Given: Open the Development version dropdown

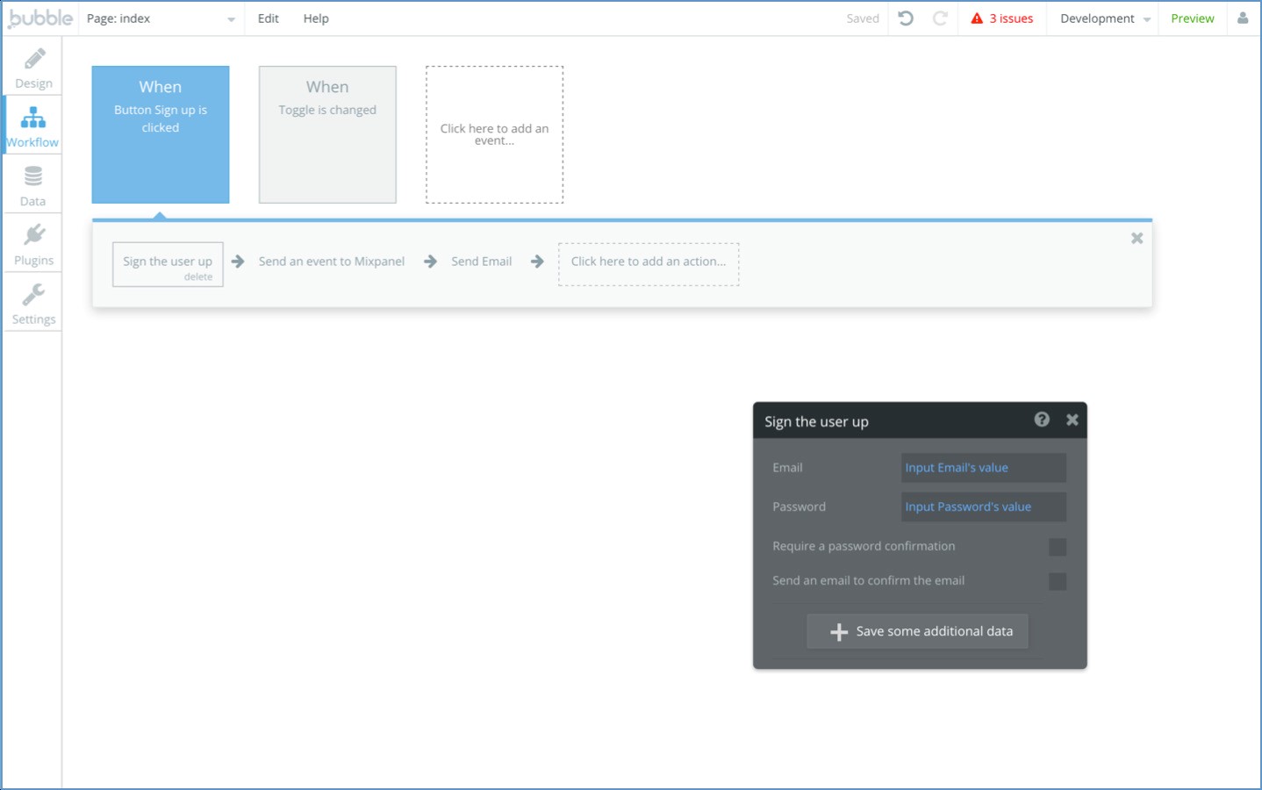Looking at the screenshot, I should point(1104,18).
